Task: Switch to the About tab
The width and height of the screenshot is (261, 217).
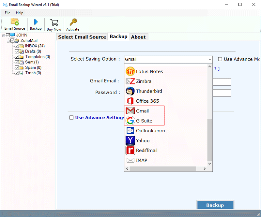Action: [x=138, y=37]
